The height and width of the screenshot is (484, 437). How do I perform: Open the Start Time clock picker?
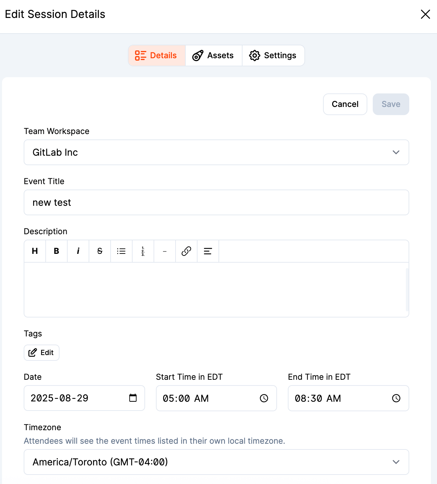tap(264, 398)
